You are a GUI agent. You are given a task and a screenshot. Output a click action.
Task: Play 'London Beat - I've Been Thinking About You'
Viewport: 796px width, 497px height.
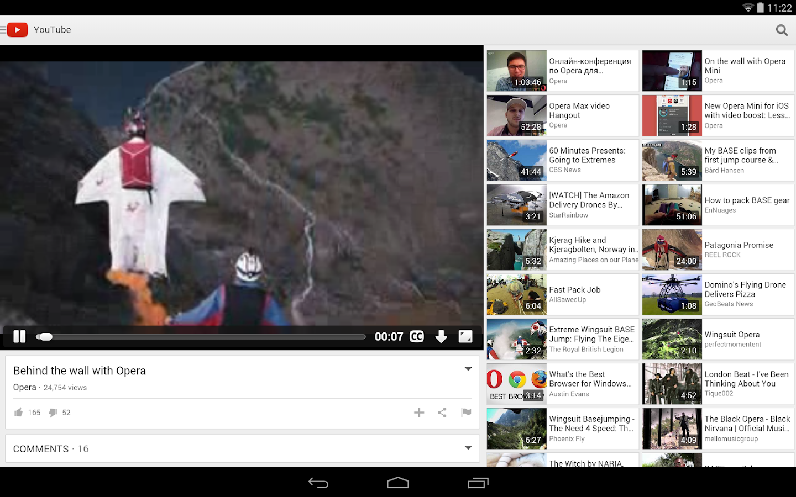[x=718, y=384]
